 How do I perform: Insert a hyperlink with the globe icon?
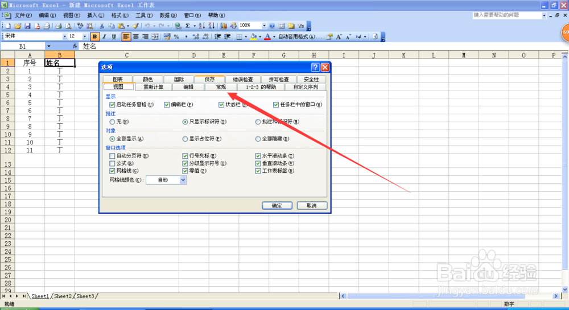point(178,26)
